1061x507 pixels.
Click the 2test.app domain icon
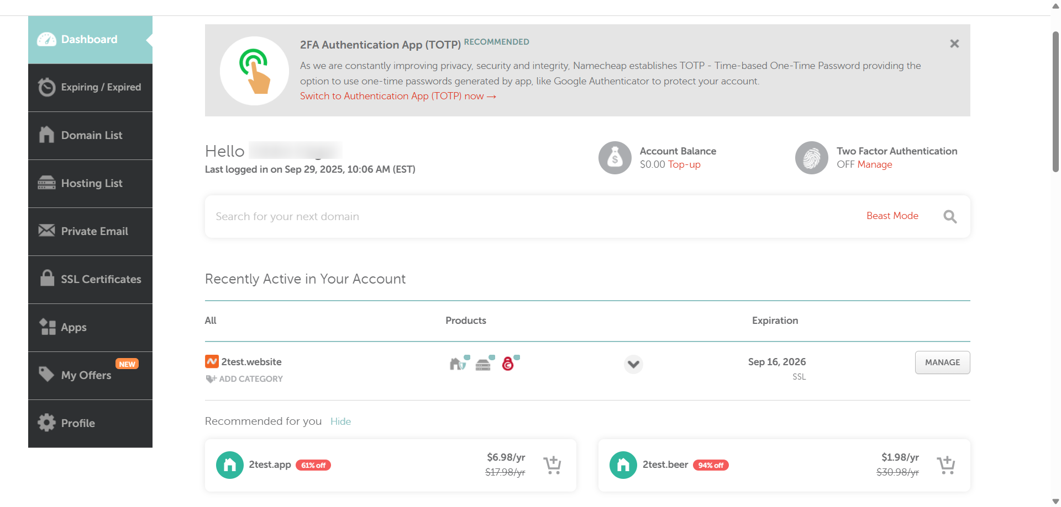point(230,465)
